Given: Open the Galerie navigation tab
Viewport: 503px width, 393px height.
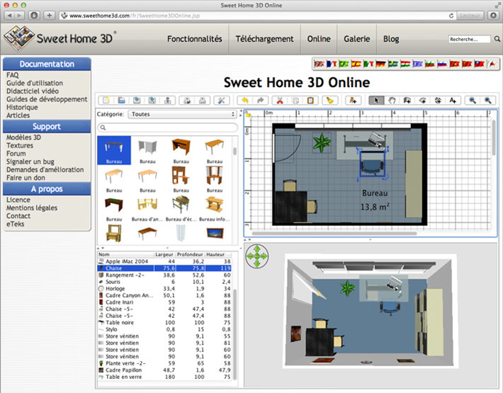Looking at the screenshot, I should [x=356, y=39].
